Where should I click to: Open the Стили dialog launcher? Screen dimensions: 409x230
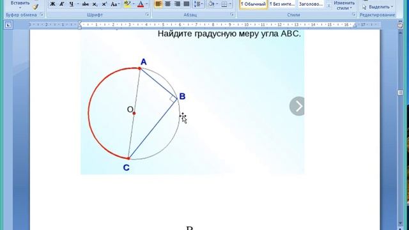353,15
